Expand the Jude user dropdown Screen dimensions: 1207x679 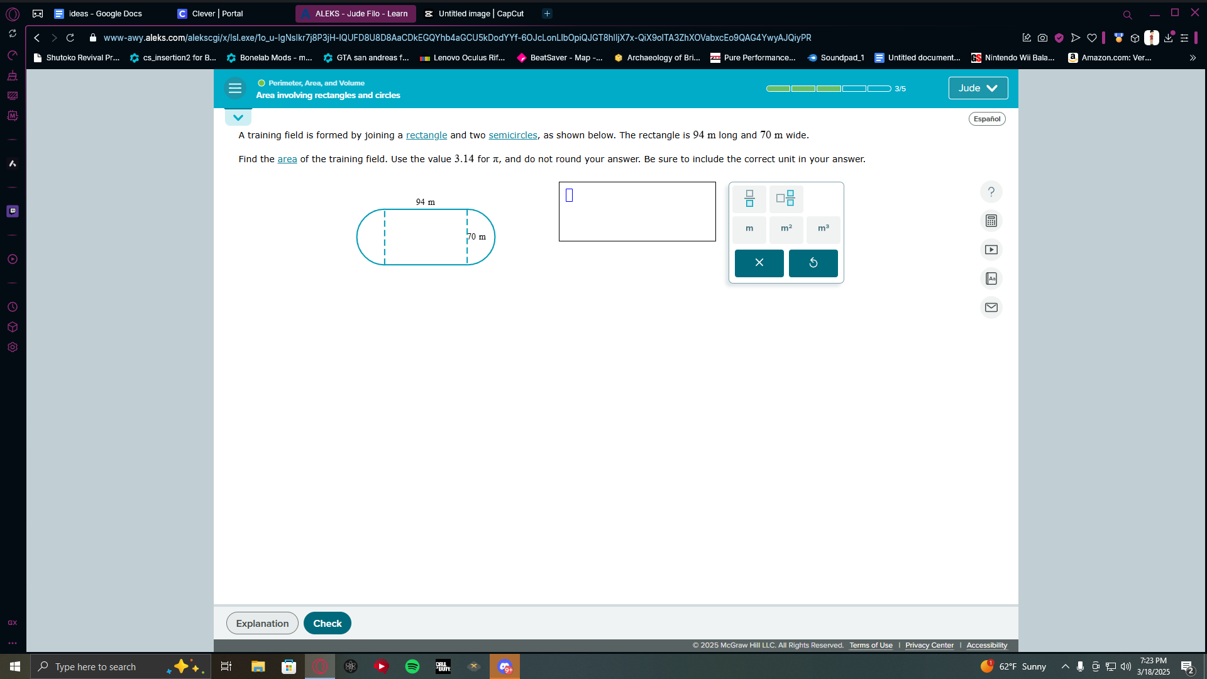coord(978,89)
